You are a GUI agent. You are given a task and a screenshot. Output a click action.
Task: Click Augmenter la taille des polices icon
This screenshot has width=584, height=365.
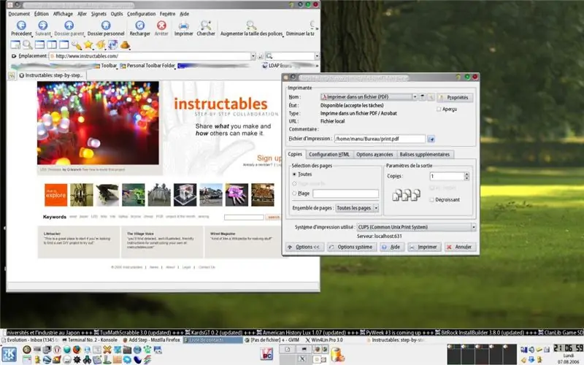pos(251,26)
